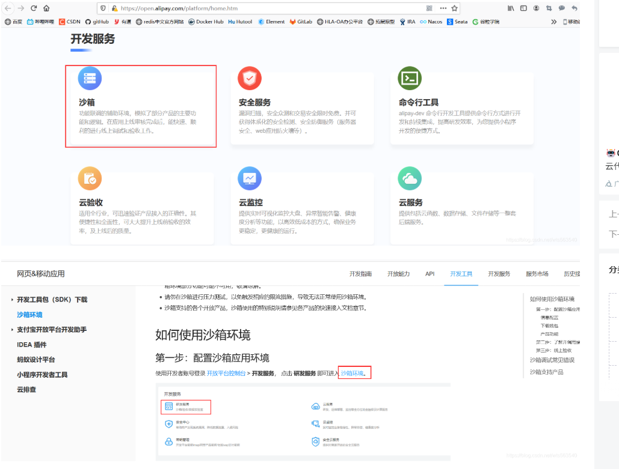The image size is (619, 469).
Task: Click the 研发服务 item in embedded screenshot
Action: coord(186,407)
